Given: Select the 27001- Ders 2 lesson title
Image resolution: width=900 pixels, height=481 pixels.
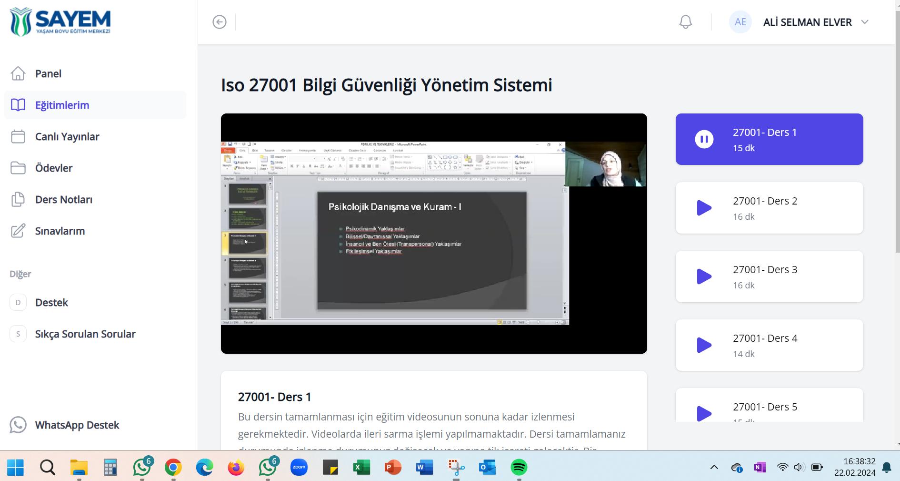Looking at the screenshot, I should click(x=765, y=201).
